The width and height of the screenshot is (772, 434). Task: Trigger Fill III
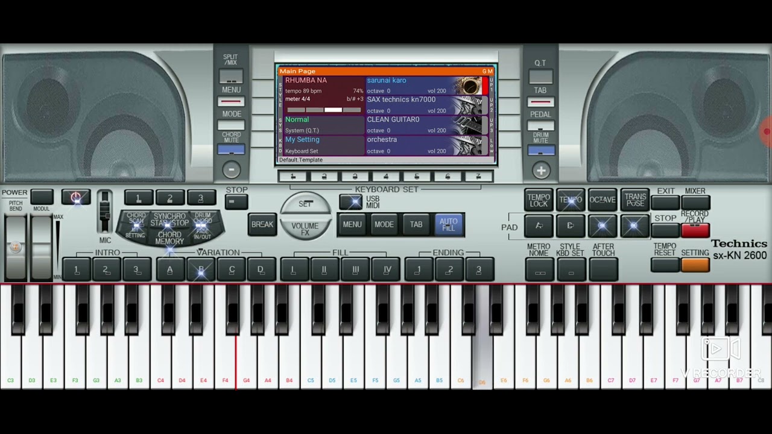click(355, 269)
